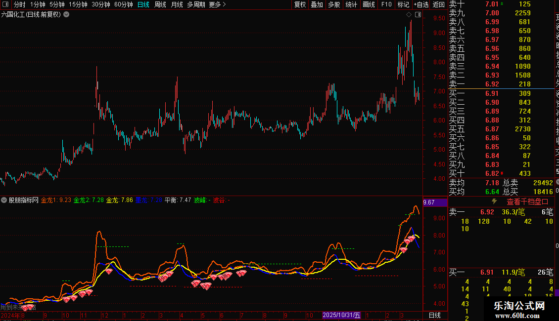Click the lightning bolt icon near order book
The image size is (559, 321).
click(x=494, y=201)
